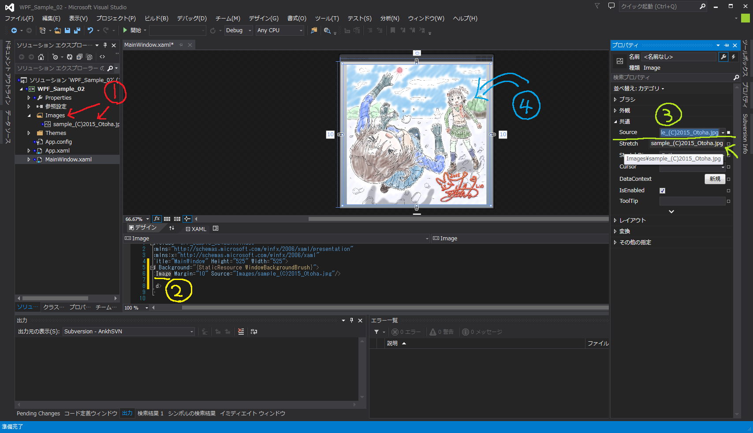This screenshot has height=433, width=753.
Task: Click the Source property marker square
Action: click(728, 132)
